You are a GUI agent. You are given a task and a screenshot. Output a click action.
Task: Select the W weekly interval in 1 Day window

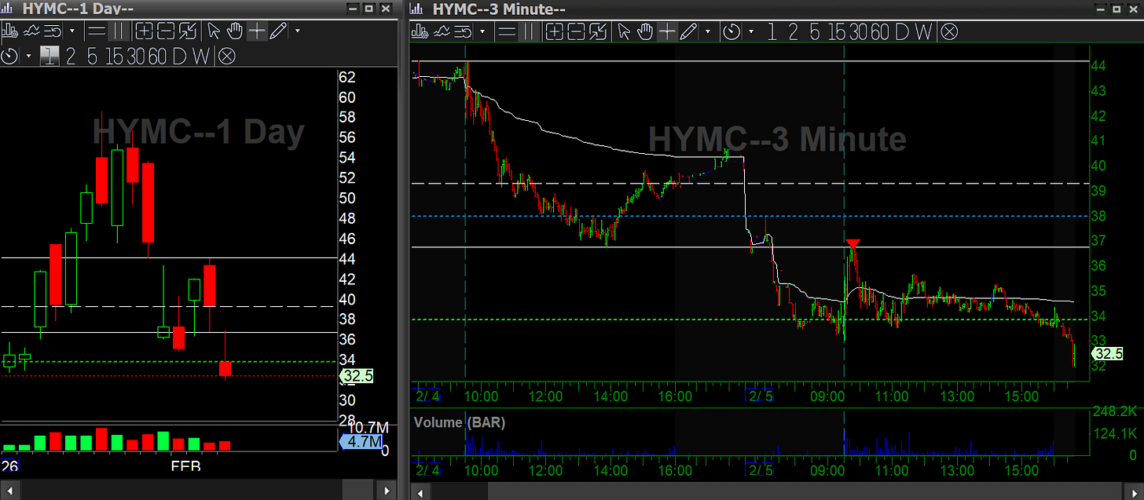click(201, 56)
